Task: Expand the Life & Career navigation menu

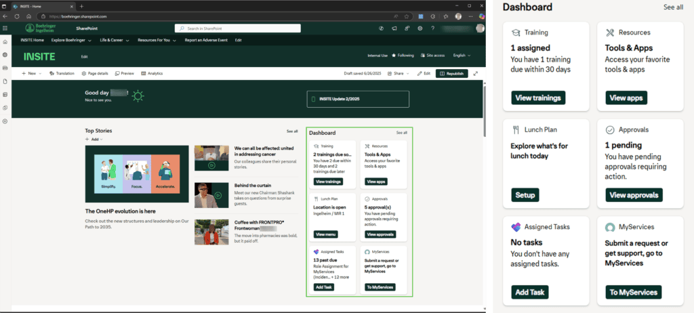Action: click(x=115, y=40)
